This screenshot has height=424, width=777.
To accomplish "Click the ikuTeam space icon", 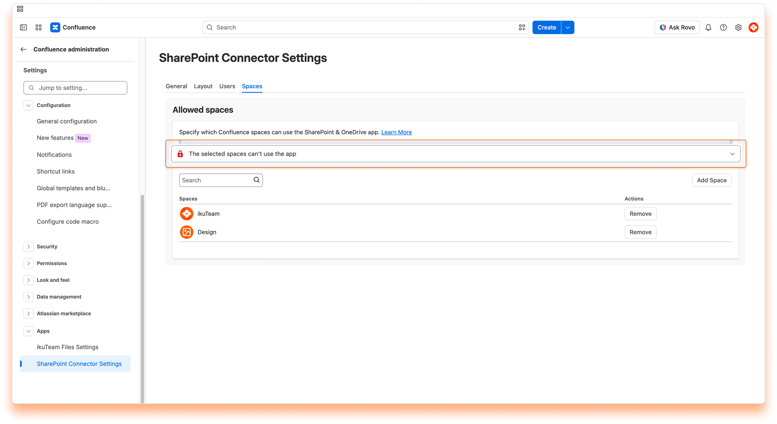I will point(187,214).
